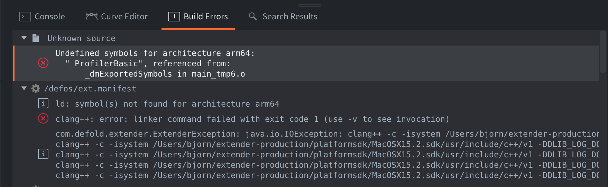Click the Unknown source document icon
The image size is (608, 187).
point(36,38)
